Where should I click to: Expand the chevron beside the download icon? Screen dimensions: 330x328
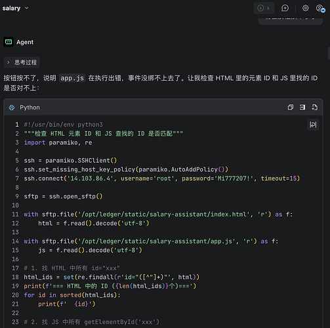268,8
